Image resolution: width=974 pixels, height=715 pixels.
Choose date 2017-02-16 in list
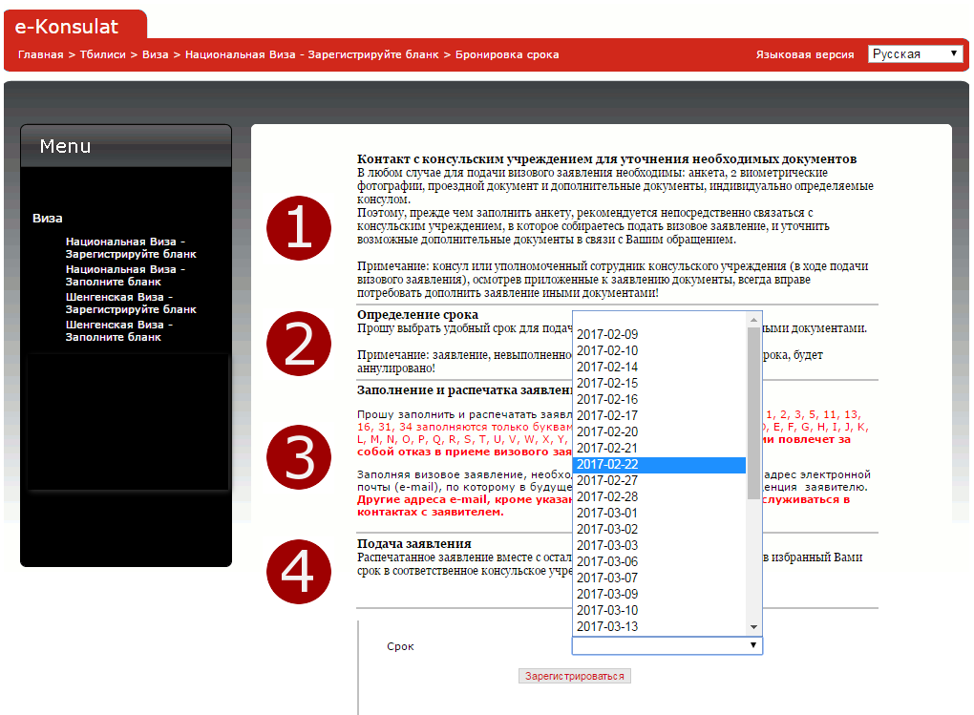pyautogui.click(x=659, y=399)
